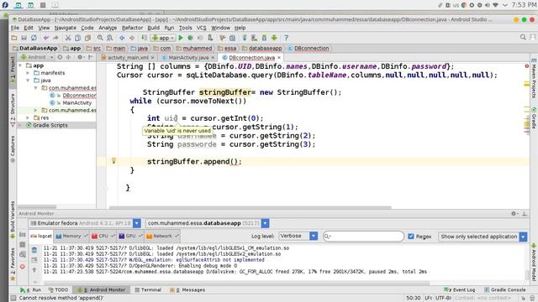Open the Event Log tool window
Screen dimensions: 538x302
[x=459, y=289]
